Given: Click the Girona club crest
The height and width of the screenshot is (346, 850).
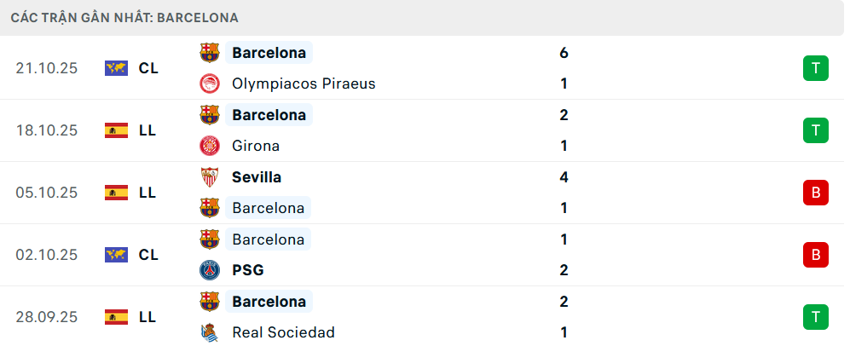Looking at the screenshot, I should point(209,146).
